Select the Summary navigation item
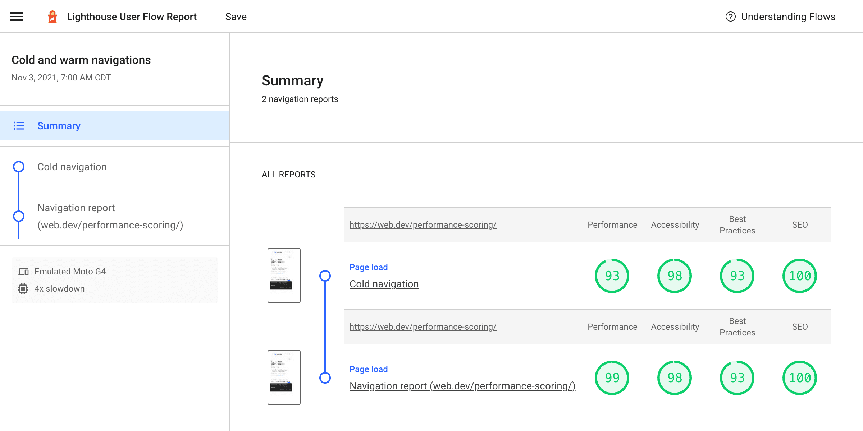Image resolution: width=863 pixels, height=431 pixels. (x=59, y=126)
